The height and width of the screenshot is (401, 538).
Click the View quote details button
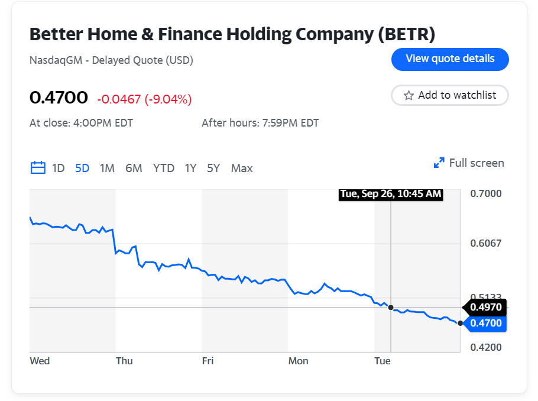(x=450, y=59)
